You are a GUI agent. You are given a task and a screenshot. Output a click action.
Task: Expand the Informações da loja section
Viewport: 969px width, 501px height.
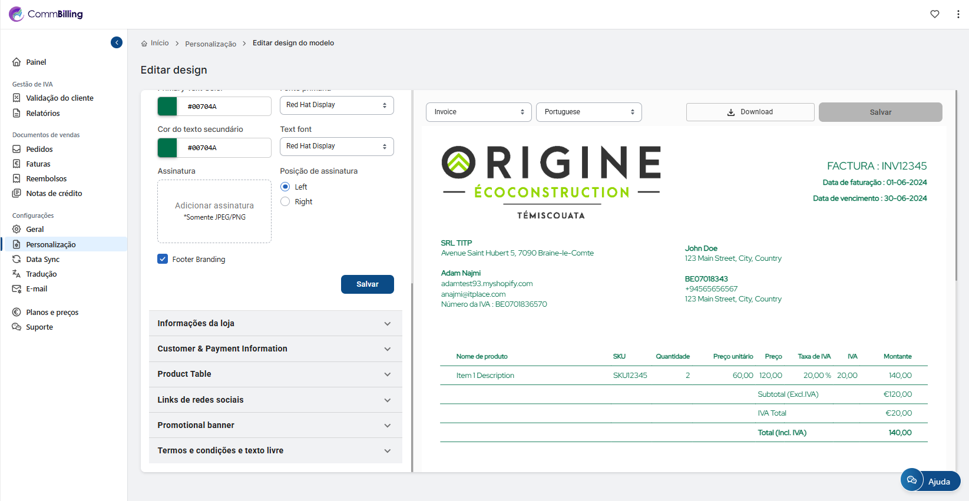275,323
